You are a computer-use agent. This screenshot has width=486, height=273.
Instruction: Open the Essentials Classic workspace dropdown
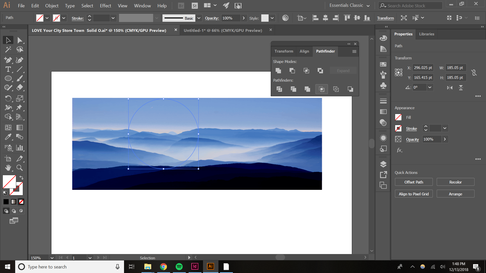(368, 6)
